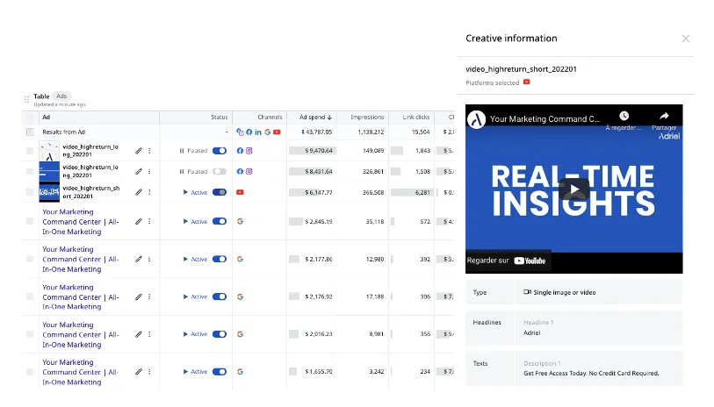Open kebab menu for the $8,451.64 ad row
Screen dimensions: 714x407
(149, 171)
